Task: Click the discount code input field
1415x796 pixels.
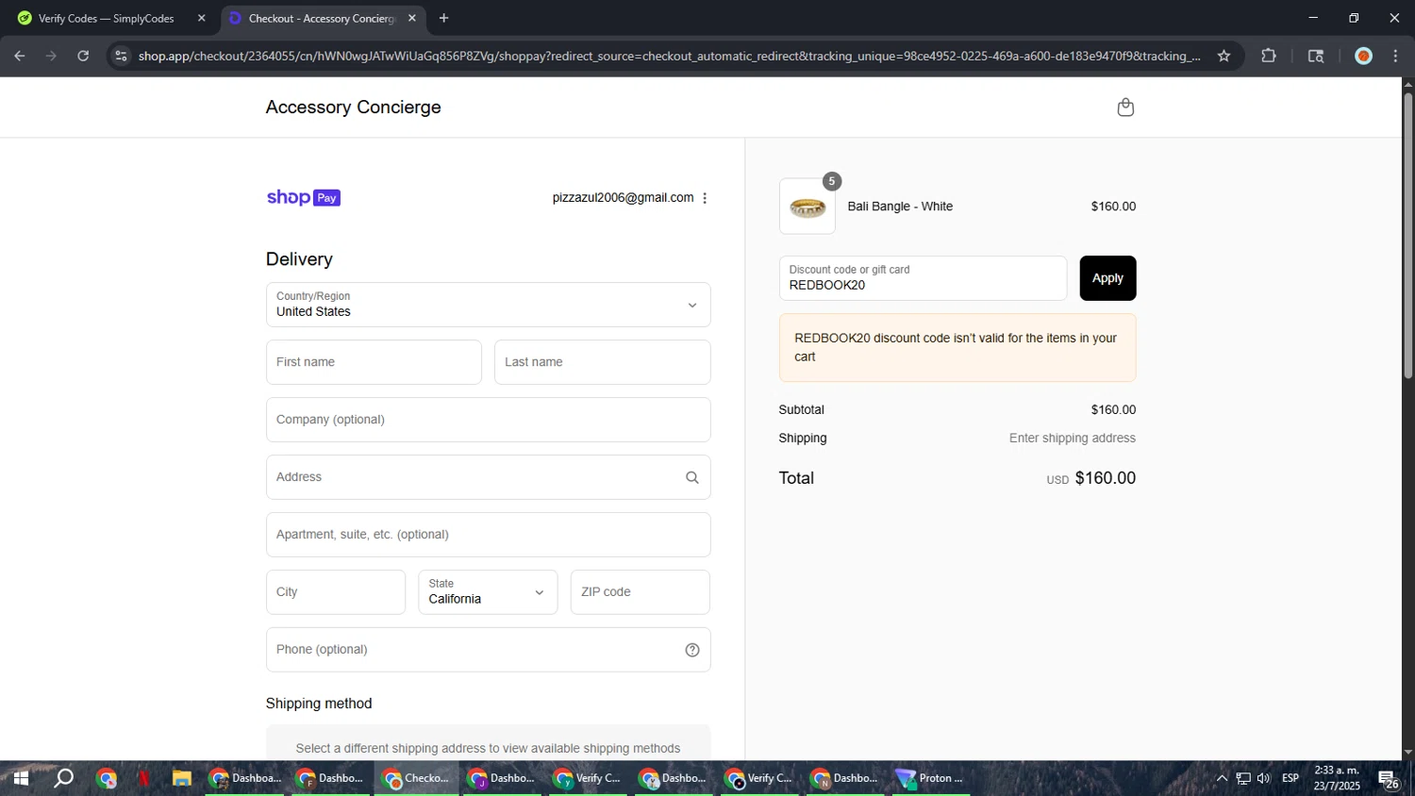Action: click(923, 278)
